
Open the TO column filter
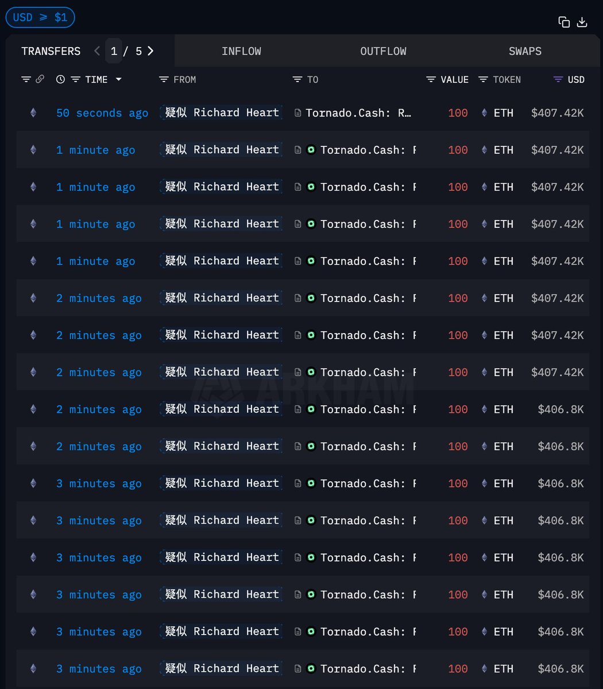coord(297,79)
